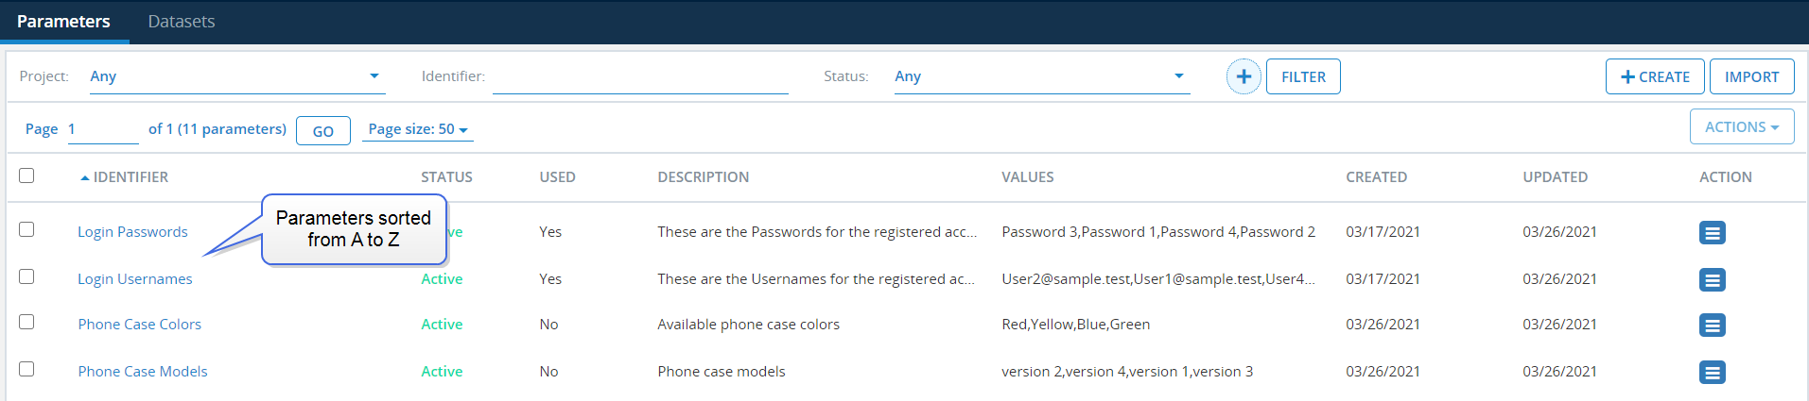Change Page size 50 dropdown

point(417,129)
